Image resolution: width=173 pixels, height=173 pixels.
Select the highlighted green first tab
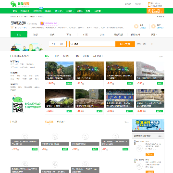pyautogui.click(x=19, y=34)
